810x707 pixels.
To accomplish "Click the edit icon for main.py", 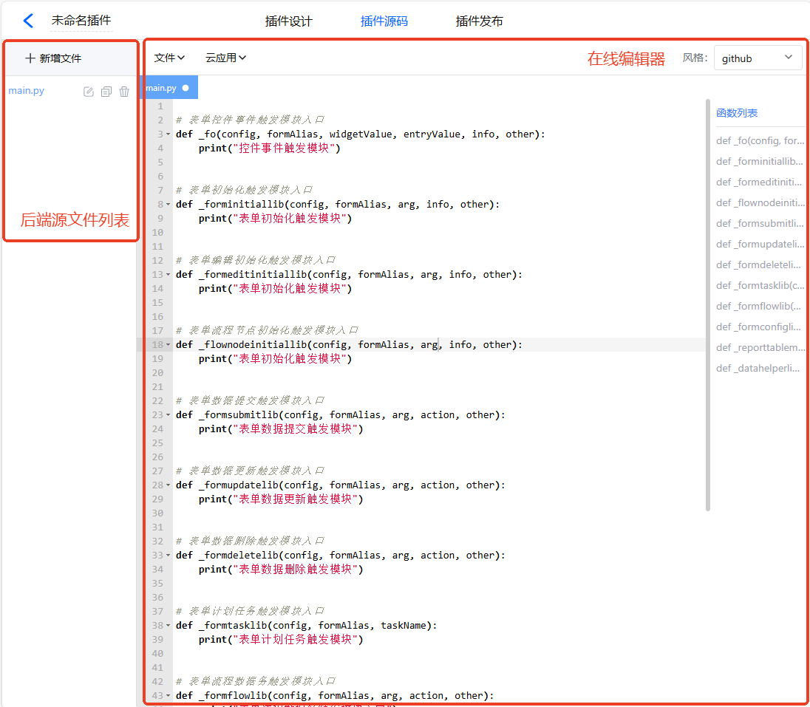I will click(89, 92).
